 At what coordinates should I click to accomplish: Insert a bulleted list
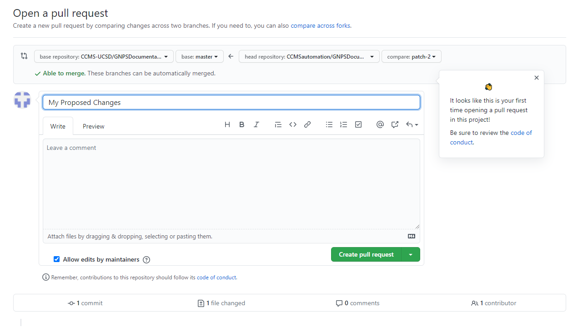pos(329,124)
